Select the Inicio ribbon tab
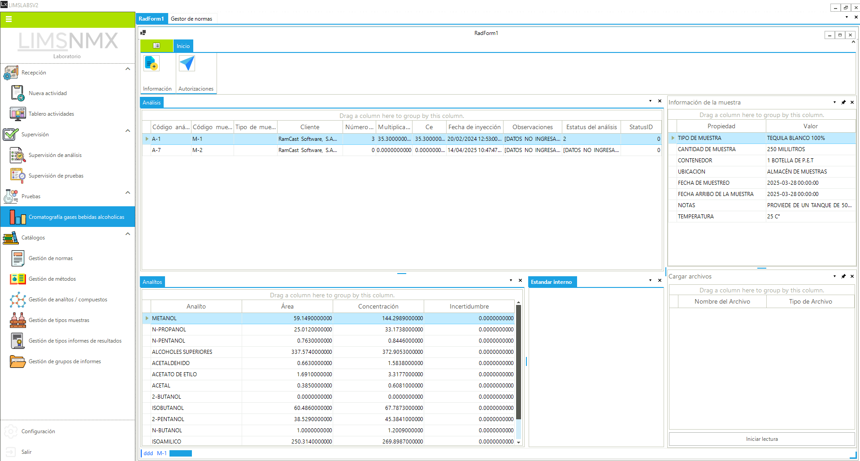The width and height of the screenshot is (860, 461). point(183,46)
